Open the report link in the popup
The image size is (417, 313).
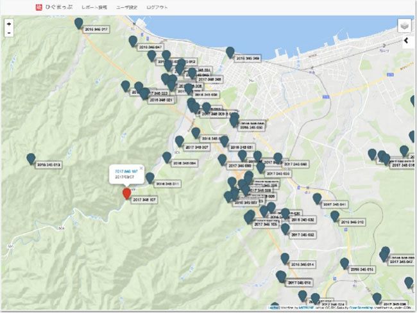click(x=126, y=172)
